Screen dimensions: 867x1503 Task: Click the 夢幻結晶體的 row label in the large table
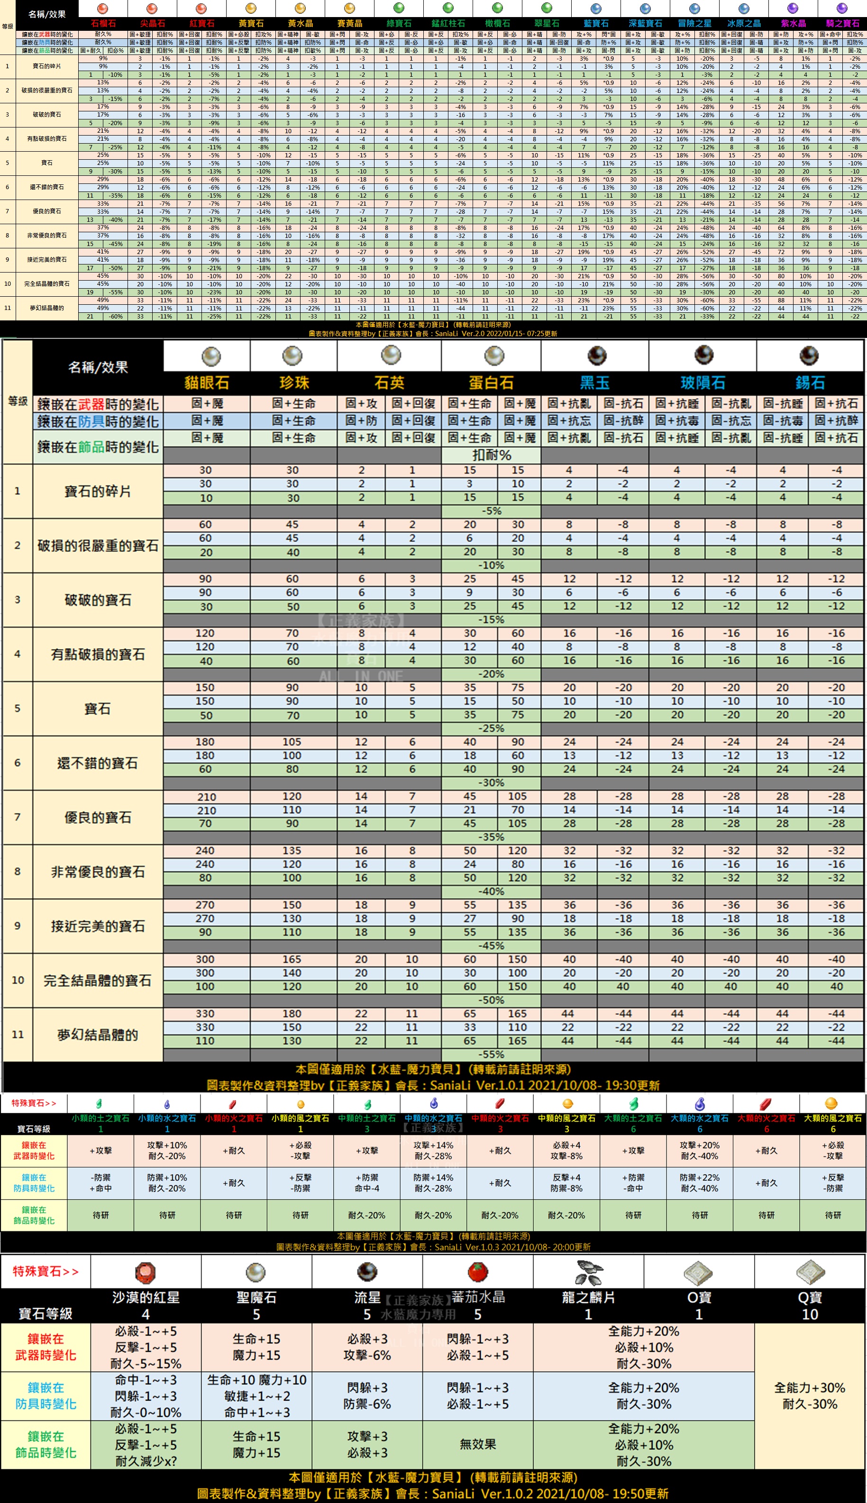tap(98, 1035)
